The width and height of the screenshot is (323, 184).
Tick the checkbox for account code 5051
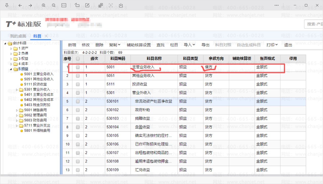click(x=78, y=76)
